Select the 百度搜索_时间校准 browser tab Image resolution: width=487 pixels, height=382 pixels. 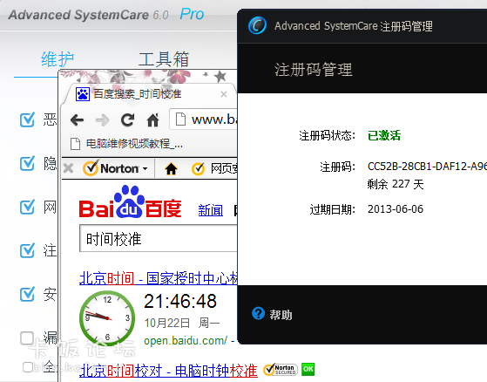149,94
